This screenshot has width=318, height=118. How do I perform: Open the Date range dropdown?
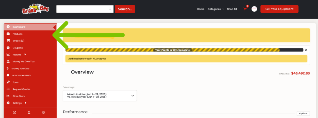pyautogui.click(x=100, y=96)
